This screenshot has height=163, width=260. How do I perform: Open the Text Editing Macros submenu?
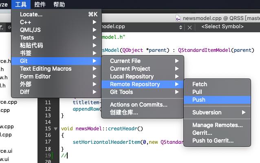56,69
